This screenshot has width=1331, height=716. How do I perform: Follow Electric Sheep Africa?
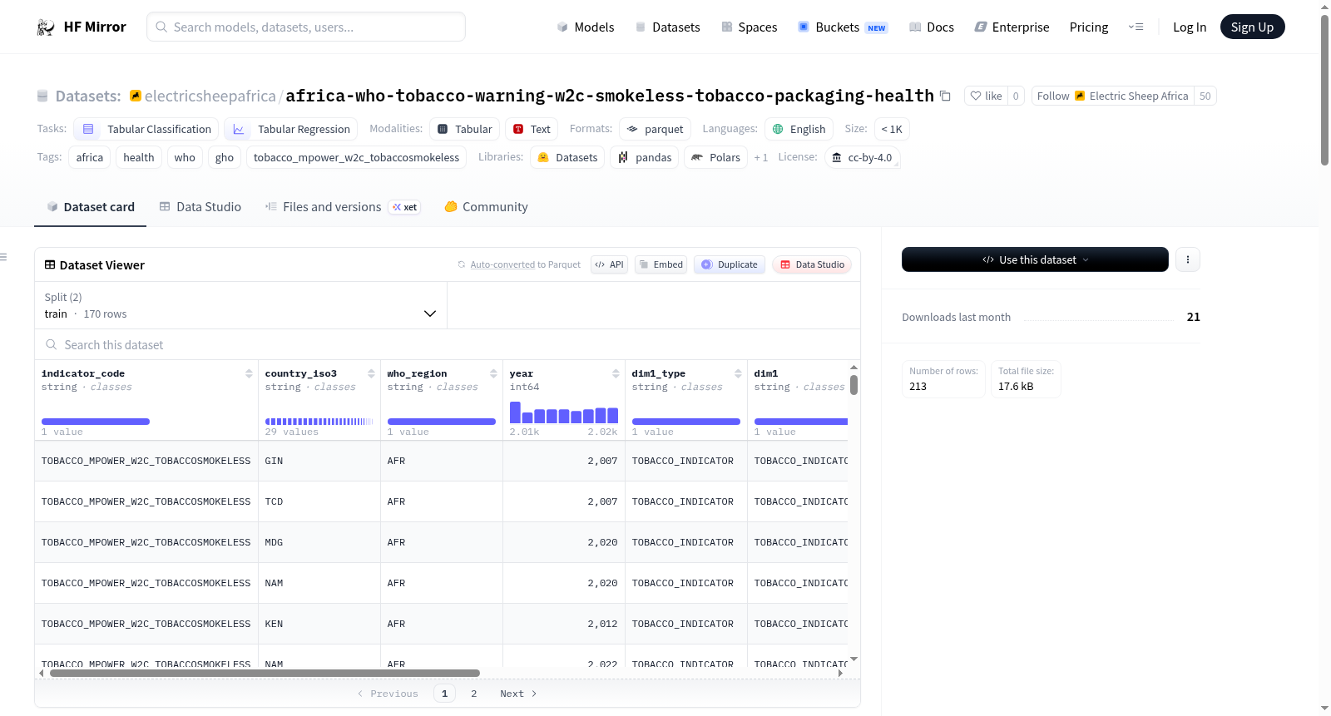pos(1112,96)
